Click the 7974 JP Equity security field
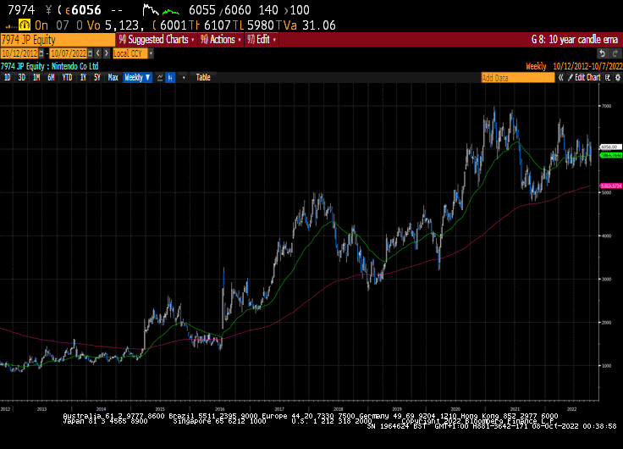This screenshot has width=623, height=449. click(58, 40)
